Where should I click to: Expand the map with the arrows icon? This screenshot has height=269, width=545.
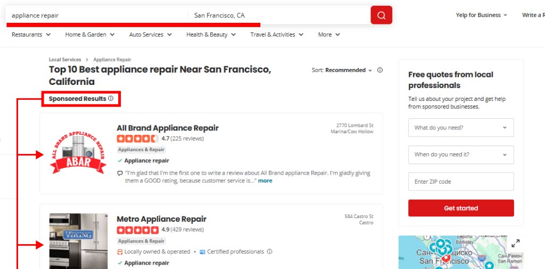(x=515, y=244)
